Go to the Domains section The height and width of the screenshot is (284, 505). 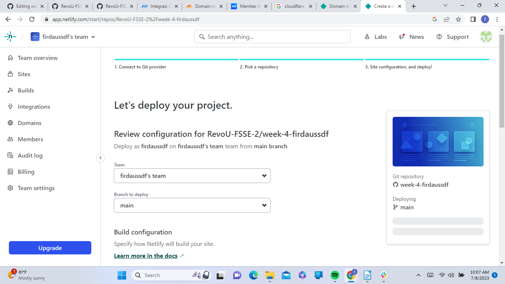tap(29, 123)
